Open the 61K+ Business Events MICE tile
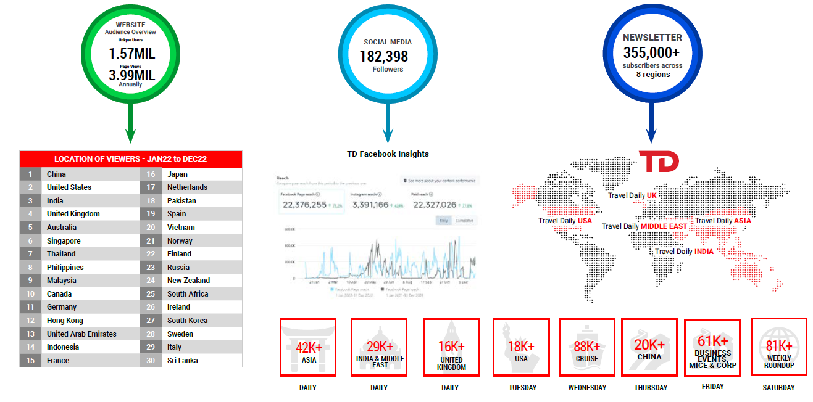Viewport: 813px width, 402px height. tap(712, 347)
